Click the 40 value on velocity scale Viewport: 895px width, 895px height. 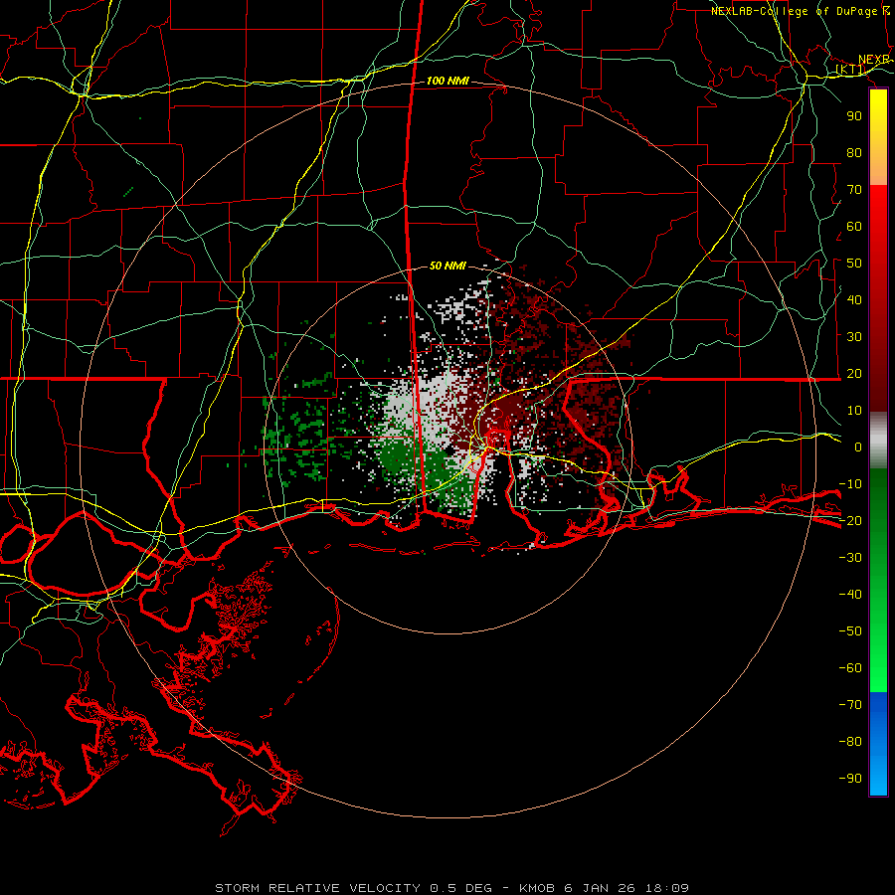coord(854,299)
